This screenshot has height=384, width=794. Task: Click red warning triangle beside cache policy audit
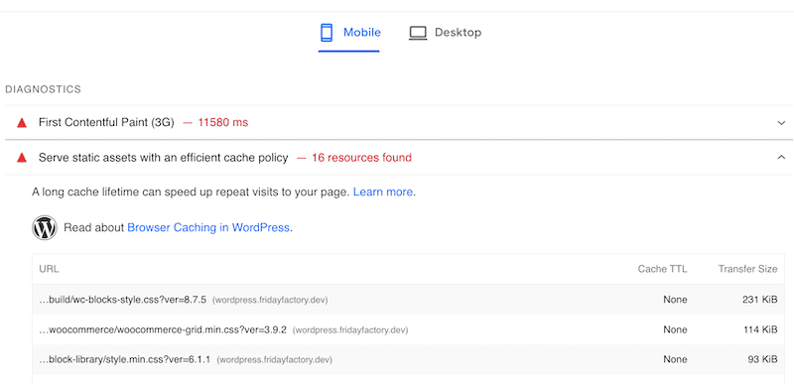click(x=21, y=158)
